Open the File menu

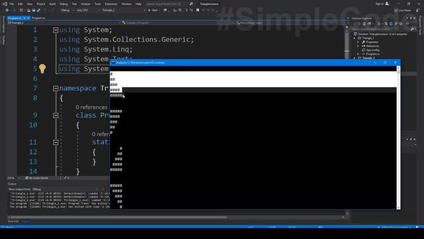pos(12,4)
